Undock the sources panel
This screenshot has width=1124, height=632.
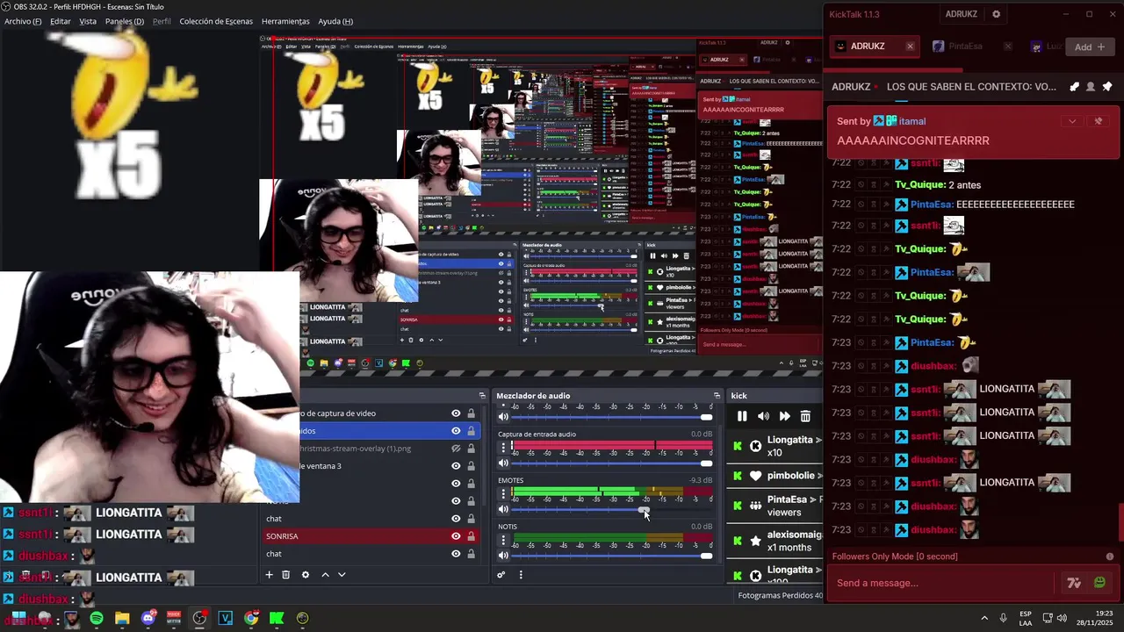(482, 396)
